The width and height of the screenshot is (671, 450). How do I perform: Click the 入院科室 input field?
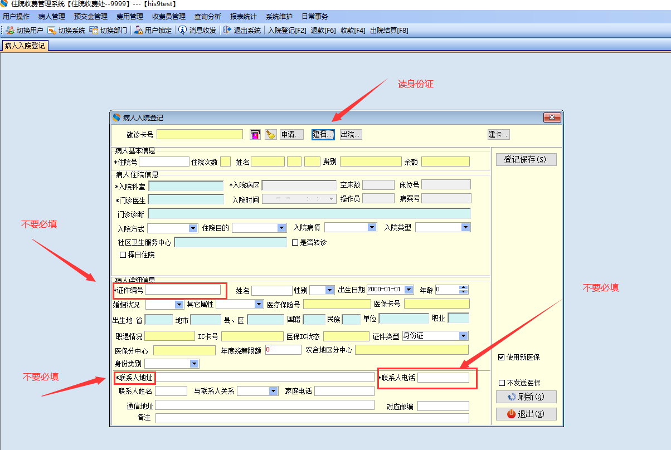[186, 185]
